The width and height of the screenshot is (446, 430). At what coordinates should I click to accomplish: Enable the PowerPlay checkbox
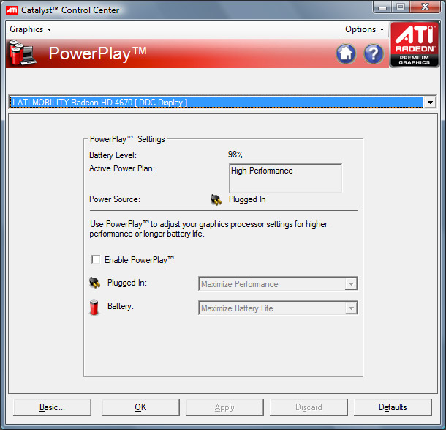point(96,259)
